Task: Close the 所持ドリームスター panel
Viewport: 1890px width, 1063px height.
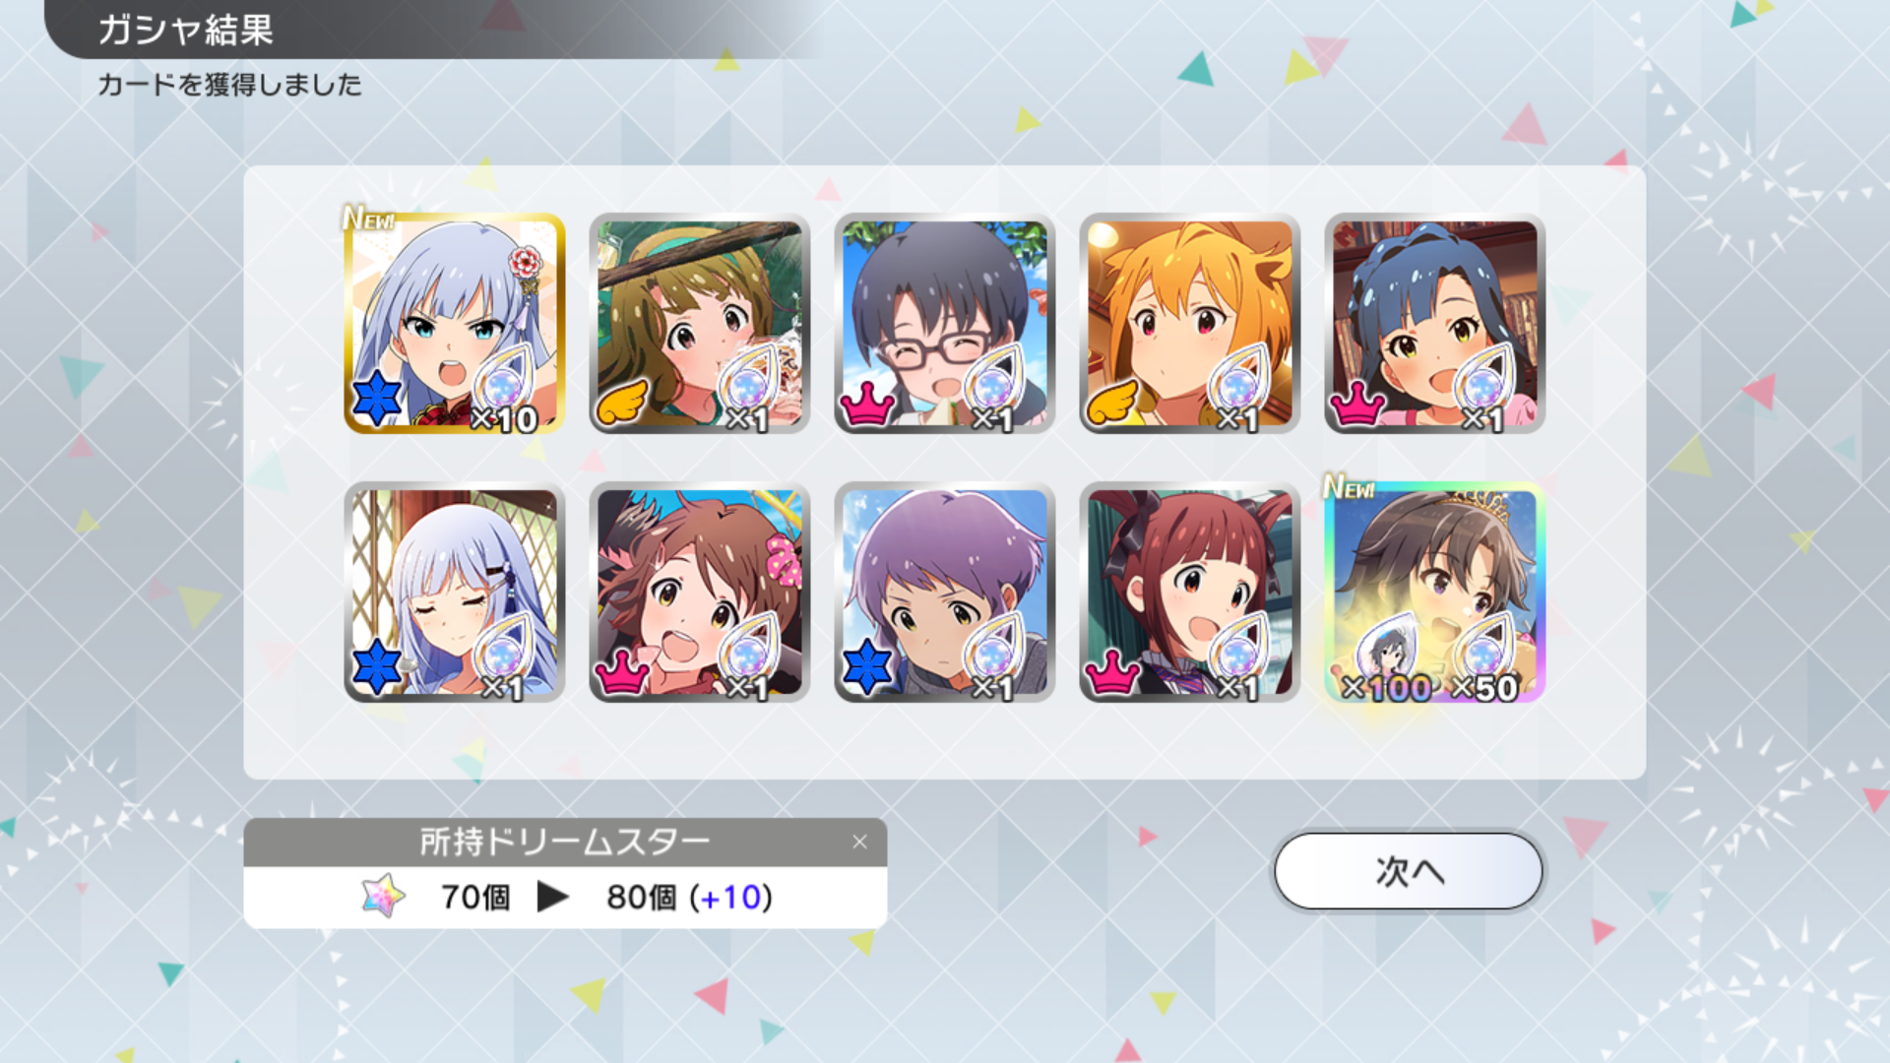Action: click(859, 842)
